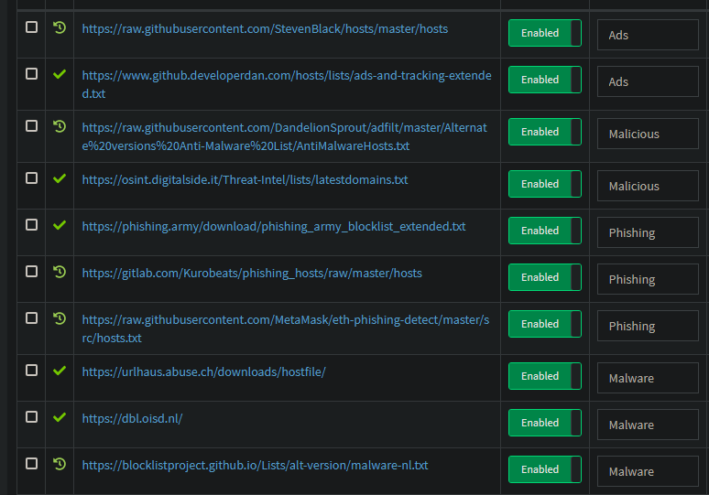Tick checkbox for StevenBlack hosts row
Viewport: 709px width, 495px height.
click(32, 27)
